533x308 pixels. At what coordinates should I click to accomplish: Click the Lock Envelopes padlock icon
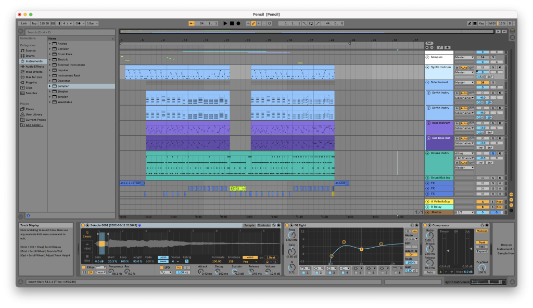coord(447,47)
